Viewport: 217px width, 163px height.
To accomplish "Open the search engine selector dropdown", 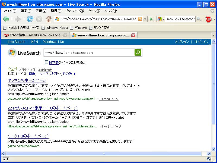I will pos(161,19).
